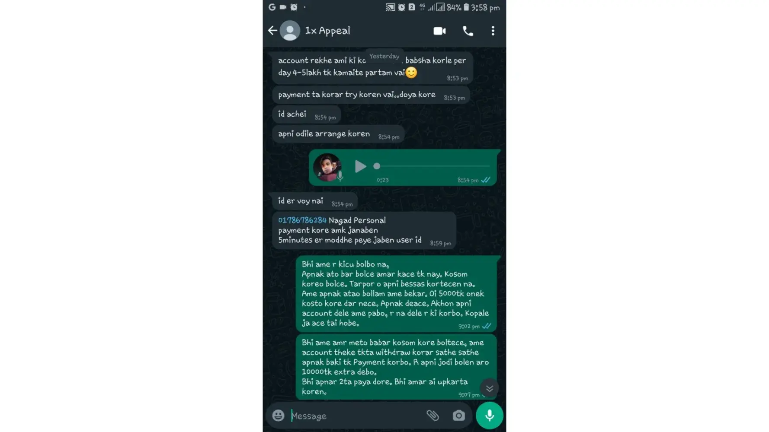Select the "id er voy nai" message

click(314, 201)
